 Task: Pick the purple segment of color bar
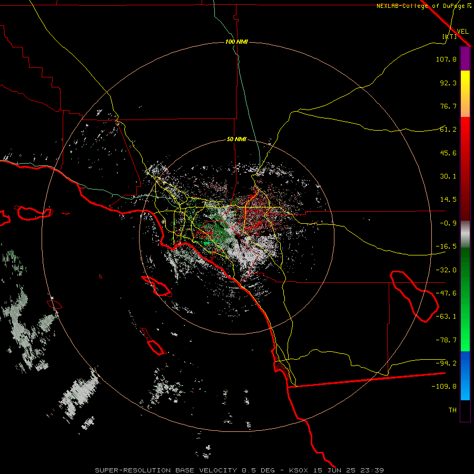(465, 58)
